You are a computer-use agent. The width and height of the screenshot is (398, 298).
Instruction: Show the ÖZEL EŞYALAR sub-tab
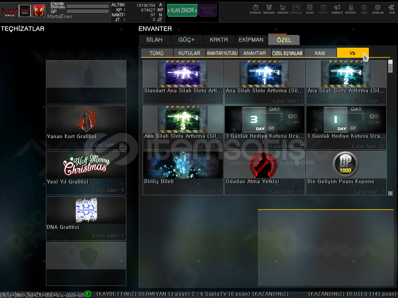click(287, 53)
